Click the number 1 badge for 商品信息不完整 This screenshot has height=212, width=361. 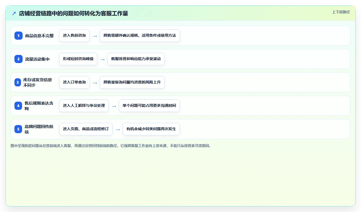click(19, 36)
